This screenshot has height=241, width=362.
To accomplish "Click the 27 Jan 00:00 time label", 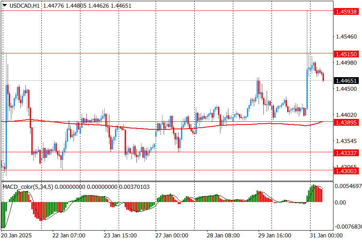I will (171, 235).
